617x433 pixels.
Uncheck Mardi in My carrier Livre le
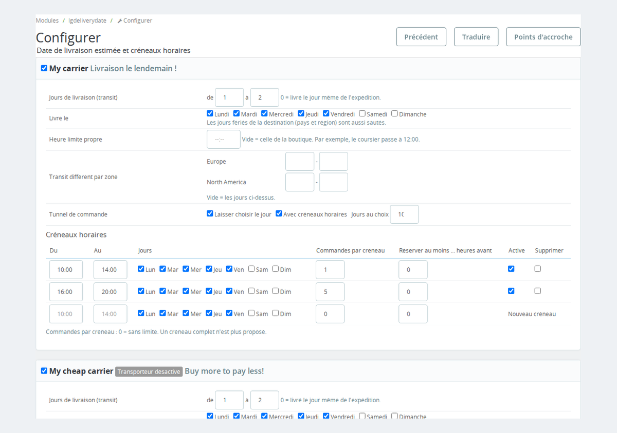point(237,113)
